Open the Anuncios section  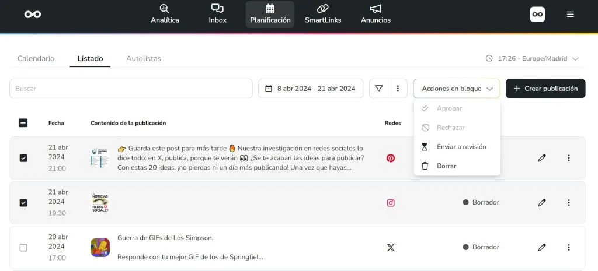376,15
